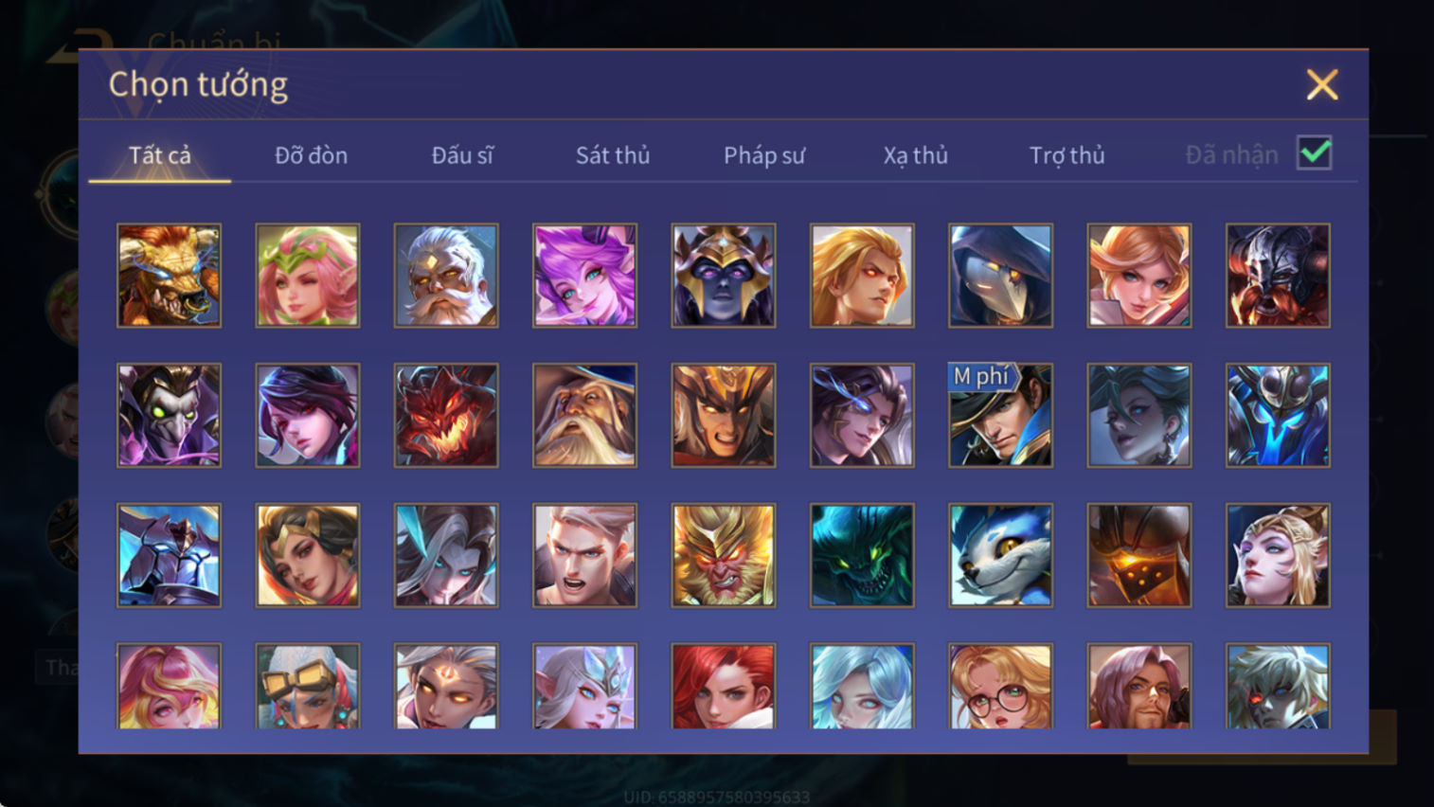Screen dimensions: 1434x807
Task: Switch to the 'Pháp sư' tab
Action: (x=764, y=155)
